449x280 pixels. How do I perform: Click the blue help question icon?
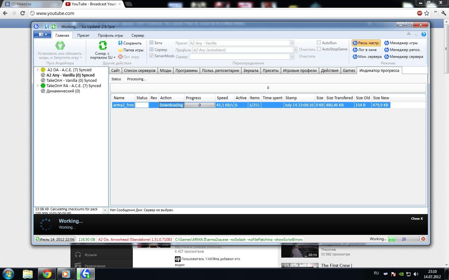(423, 34)
